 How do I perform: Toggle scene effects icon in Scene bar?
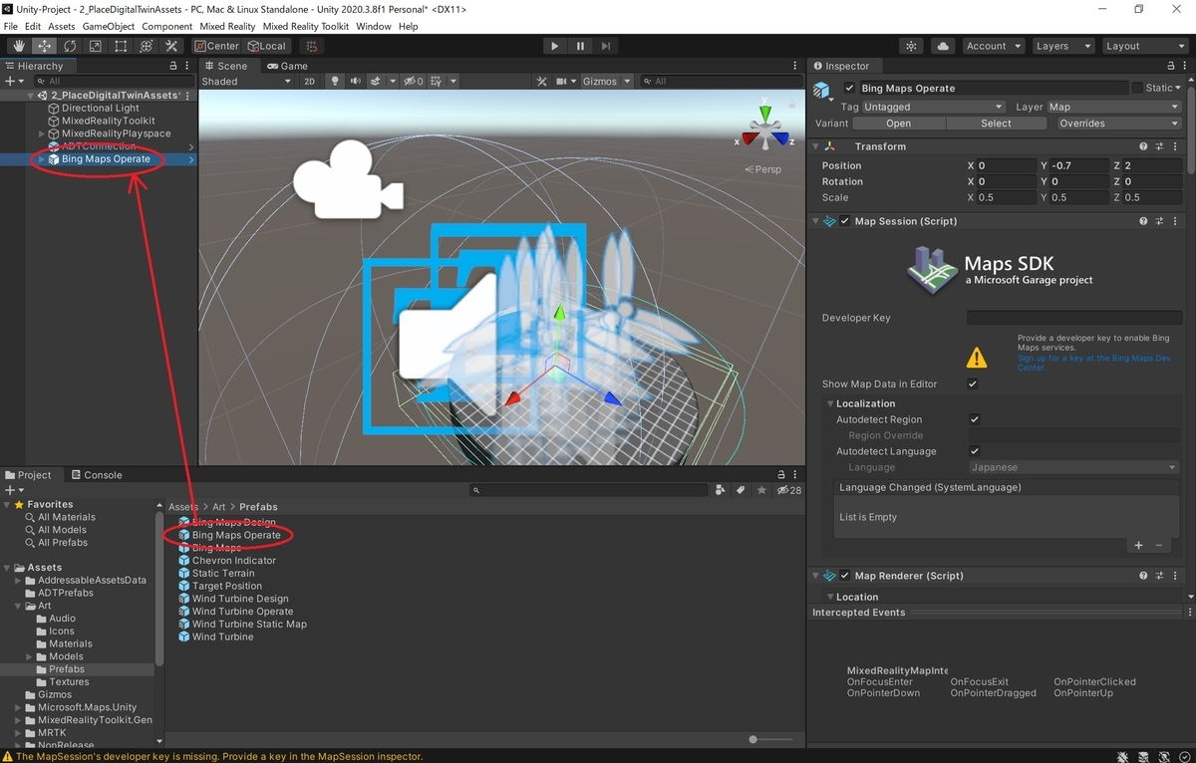tap(378, 81)
